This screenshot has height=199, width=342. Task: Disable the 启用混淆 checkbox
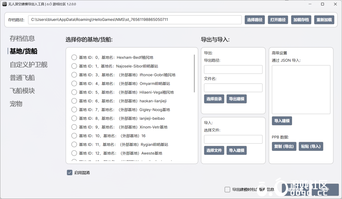(70, 173)
